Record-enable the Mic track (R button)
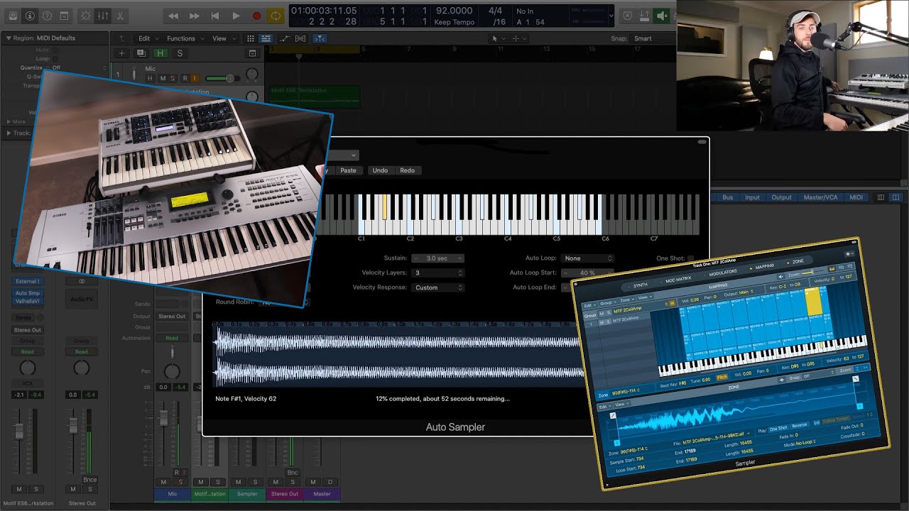 pos(185,78)
